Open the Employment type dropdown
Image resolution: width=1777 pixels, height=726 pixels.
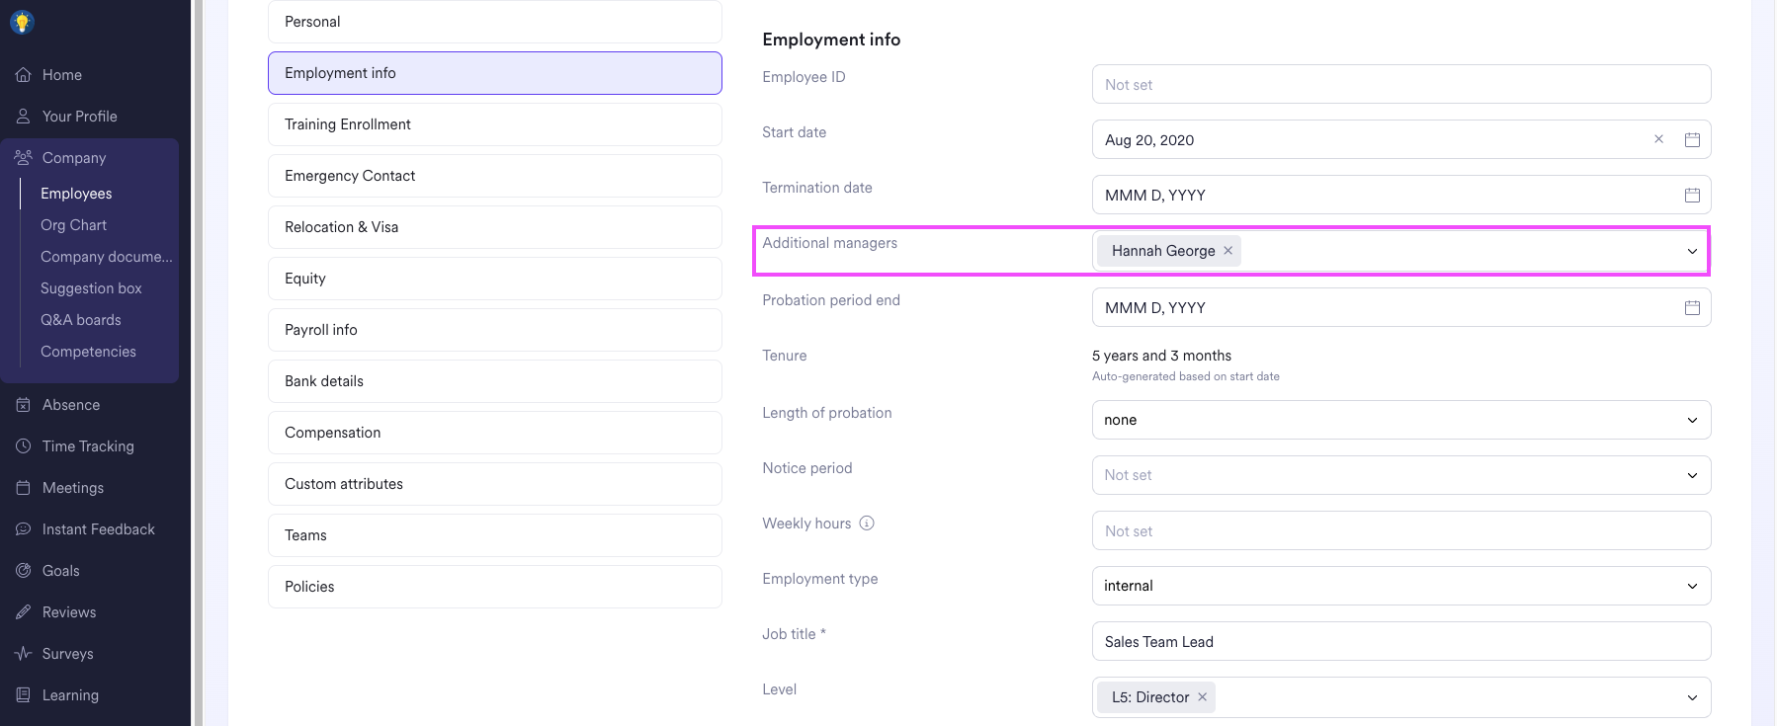pyautogui.click(x=1691, y=586)
